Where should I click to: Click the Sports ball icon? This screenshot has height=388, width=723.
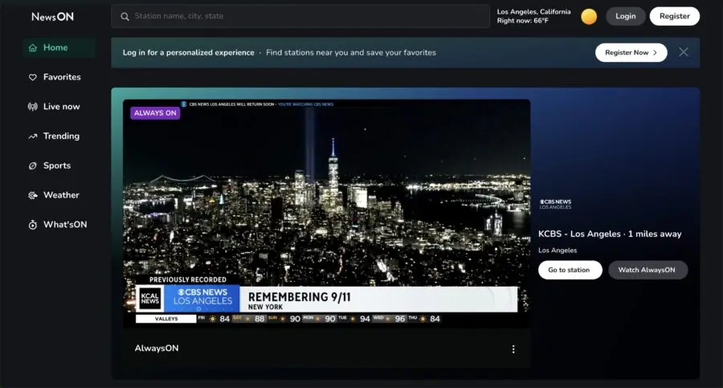33,166
